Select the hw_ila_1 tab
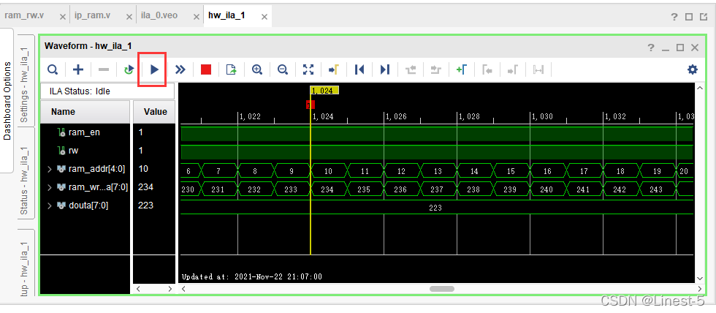The height and width of the screenshot is (313, 716). click(226, 15)
